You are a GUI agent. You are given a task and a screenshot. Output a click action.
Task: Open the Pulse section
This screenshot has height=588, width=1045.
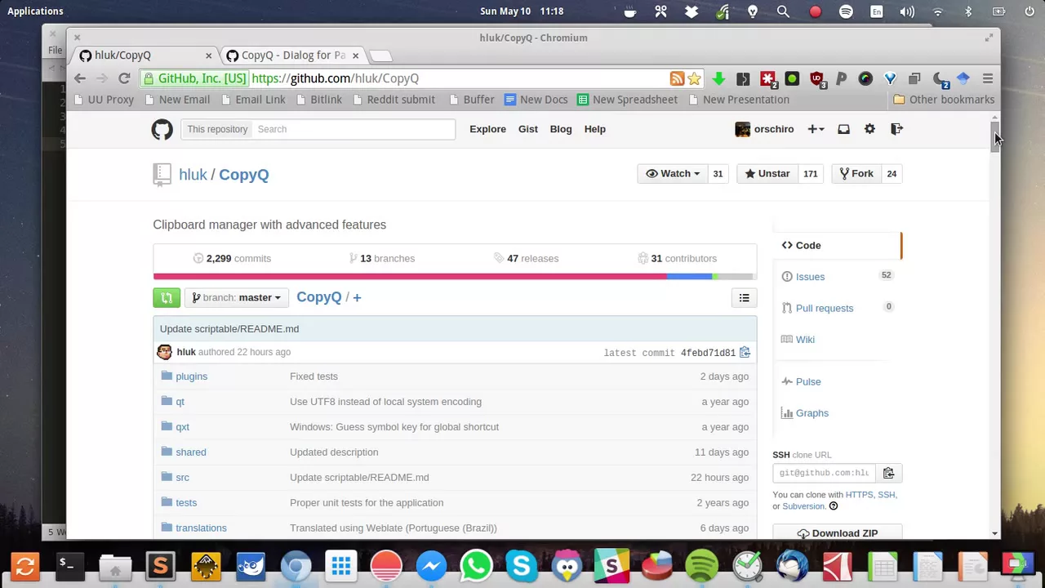(x=807, y=381)
